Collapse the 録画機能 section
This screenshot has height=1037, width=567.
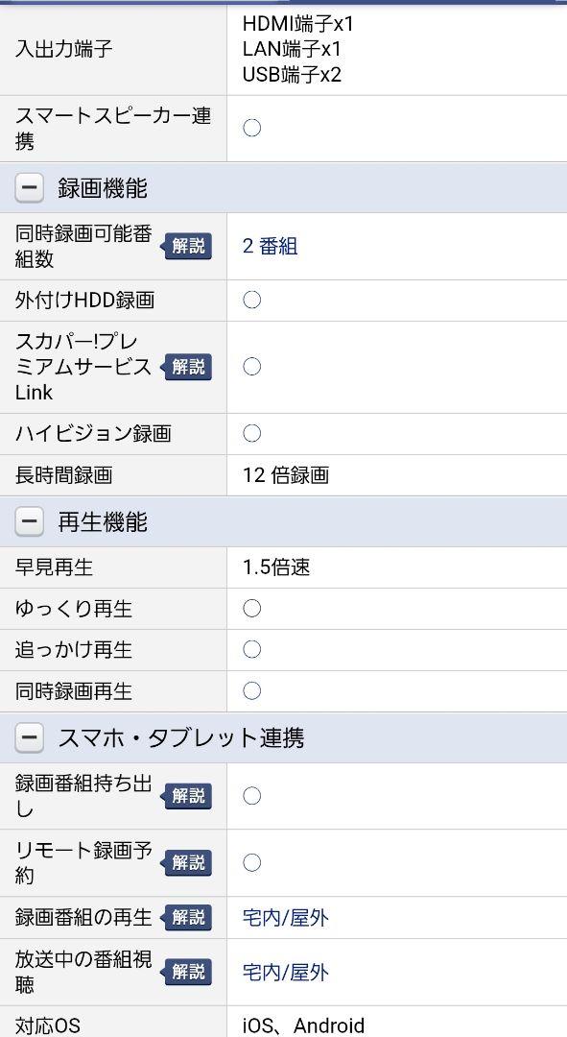29,189
